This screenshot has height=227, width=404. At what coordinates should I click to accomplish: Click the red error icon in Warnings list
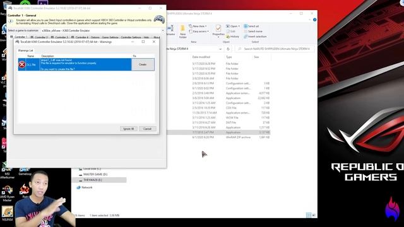(22, 64)
